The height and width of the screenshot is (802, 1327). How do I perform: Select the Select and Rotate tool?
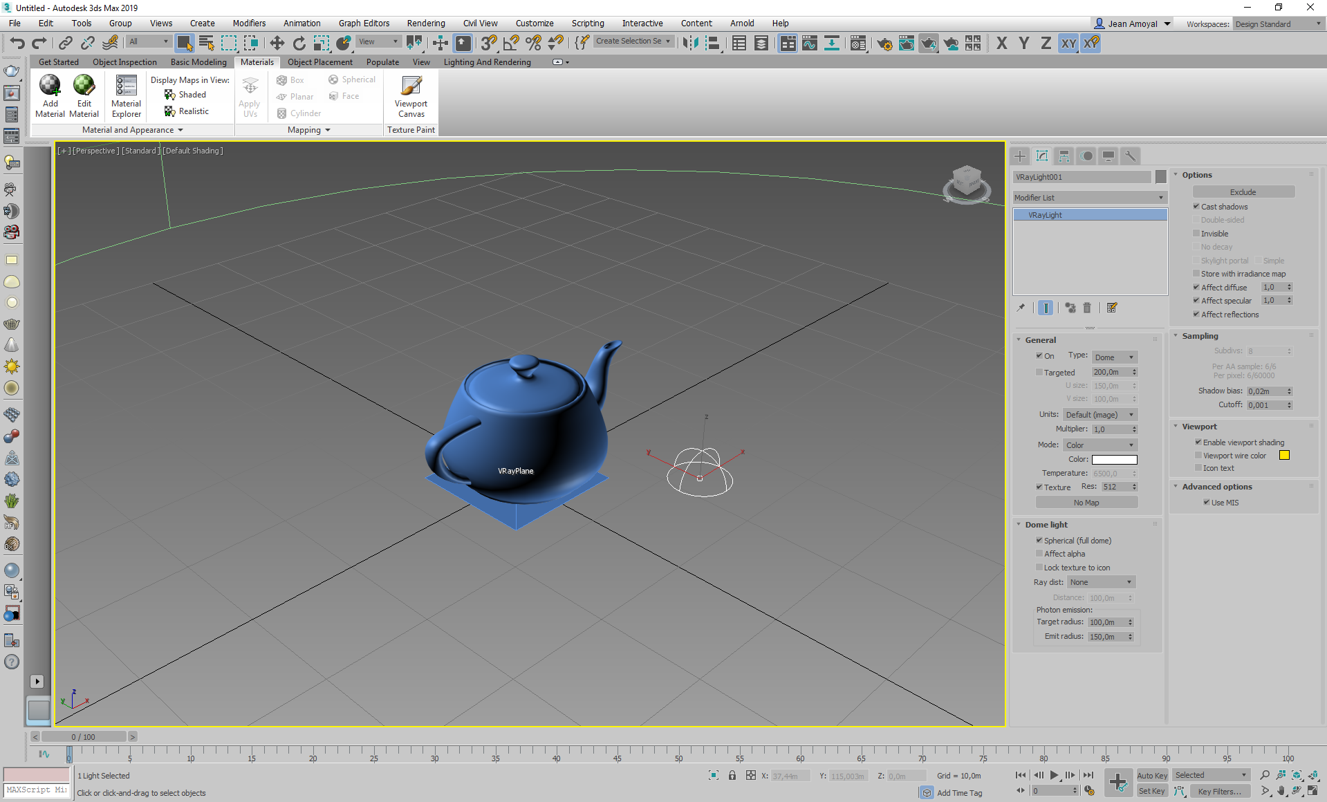click(299, 43)
